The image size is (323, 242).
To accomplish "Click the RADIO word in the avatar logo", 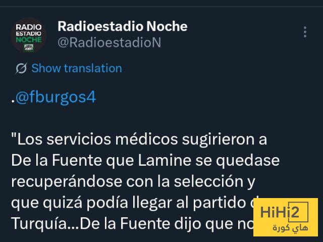I will (x=29, y=27).
